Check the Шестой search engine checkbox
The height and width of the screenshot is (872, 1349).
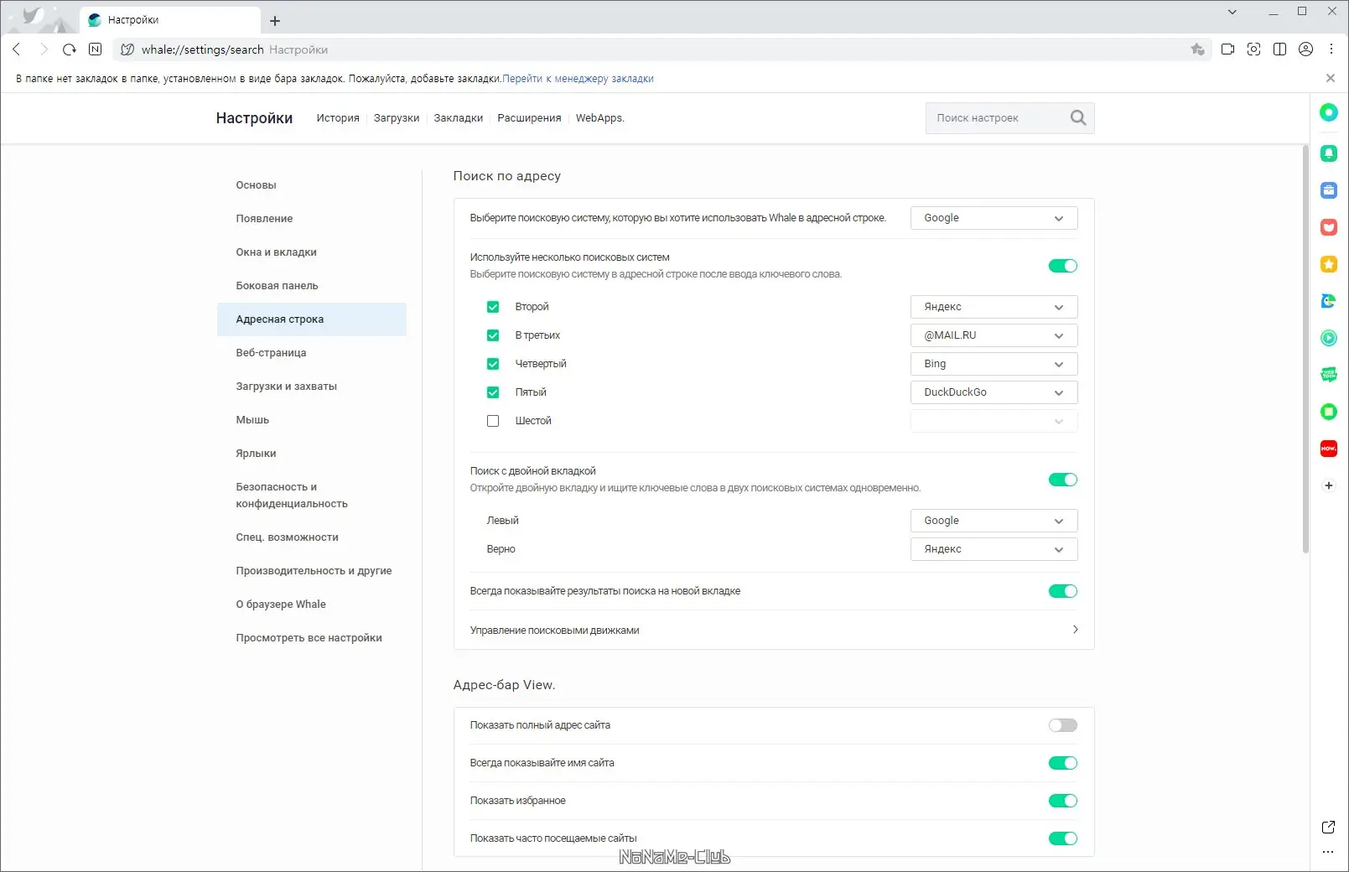[493, 421]
